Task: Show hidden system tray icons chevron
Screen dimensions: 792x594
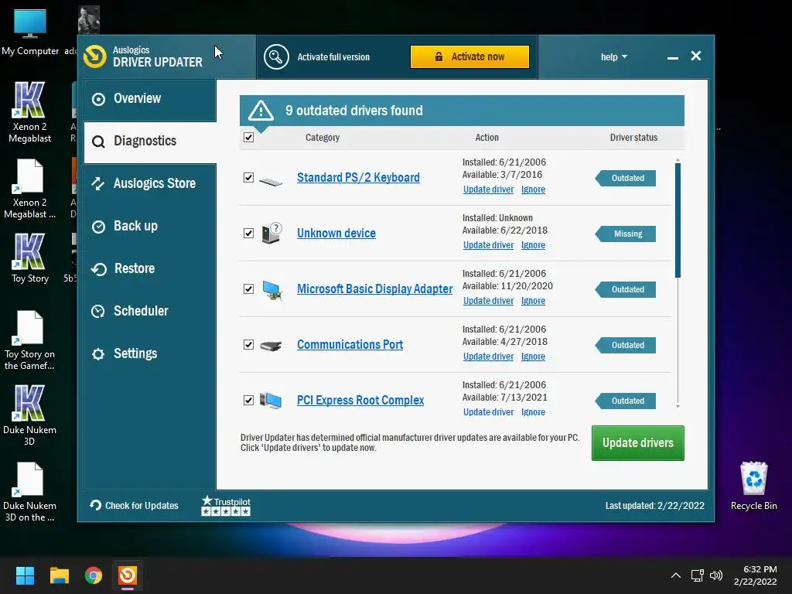Action: point(676,575)
